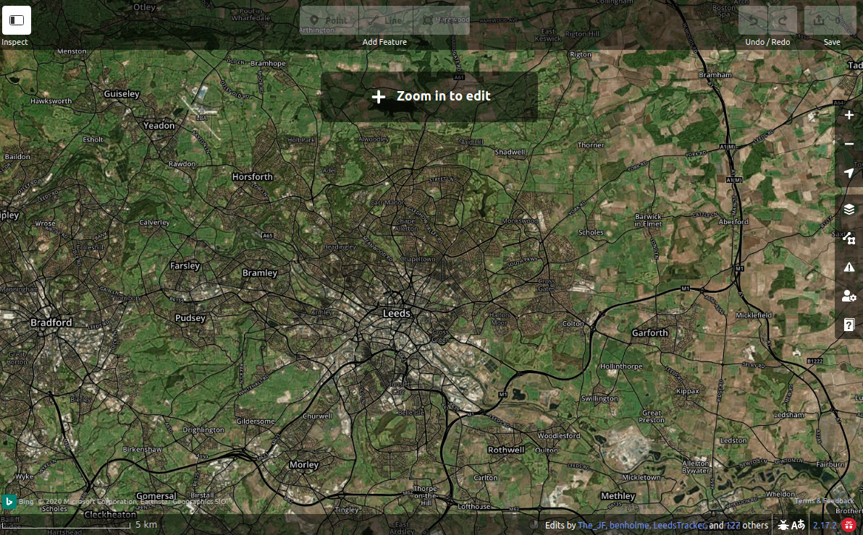Click the Gildersome label on map
Image resolution: width=863 pixels, height=535 pixels.
256,421
